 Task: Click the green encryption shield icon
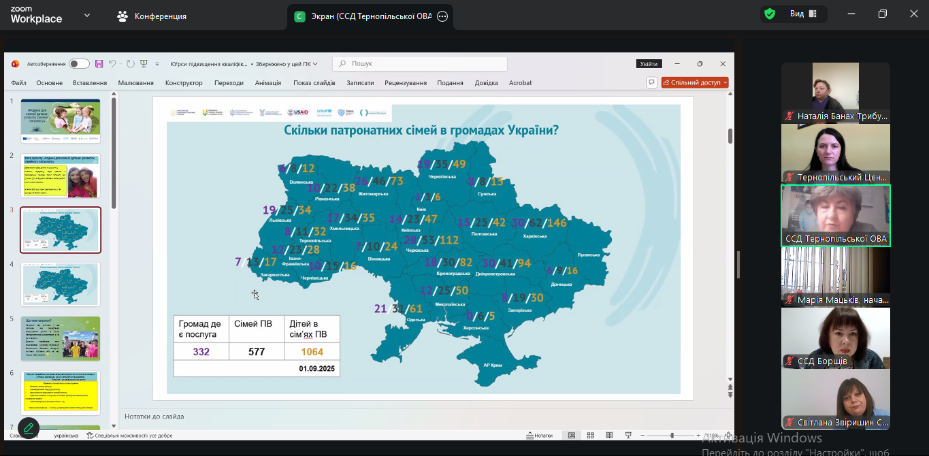770,14
